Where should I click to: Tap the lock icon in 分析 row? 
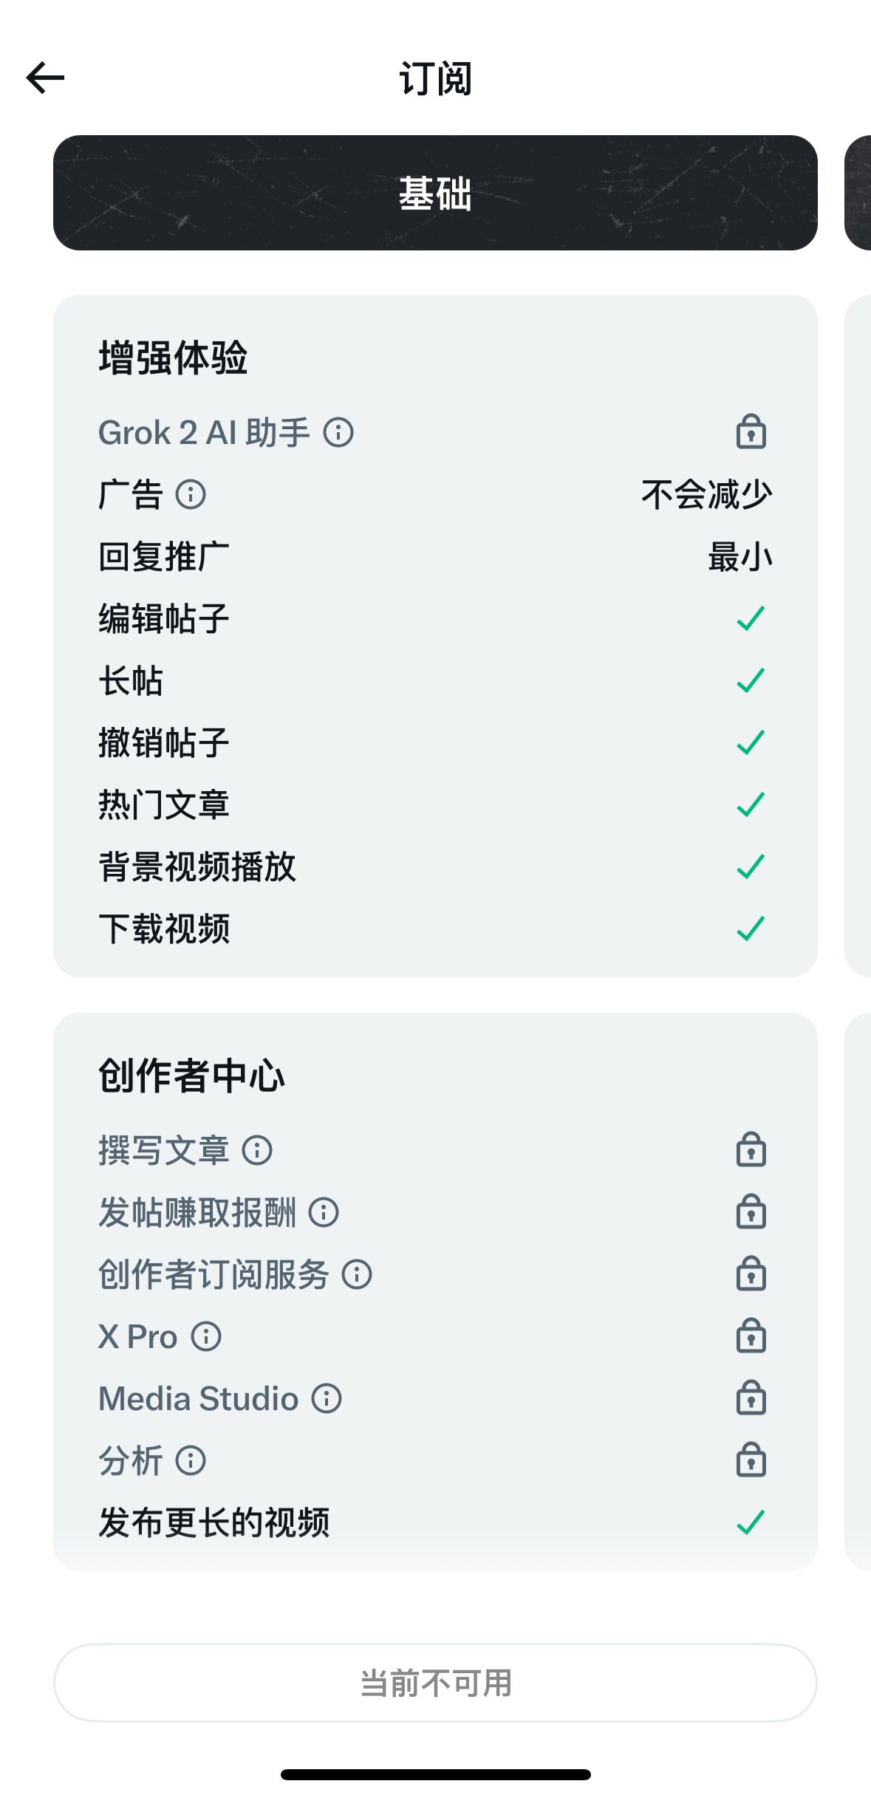[751, 1460]
